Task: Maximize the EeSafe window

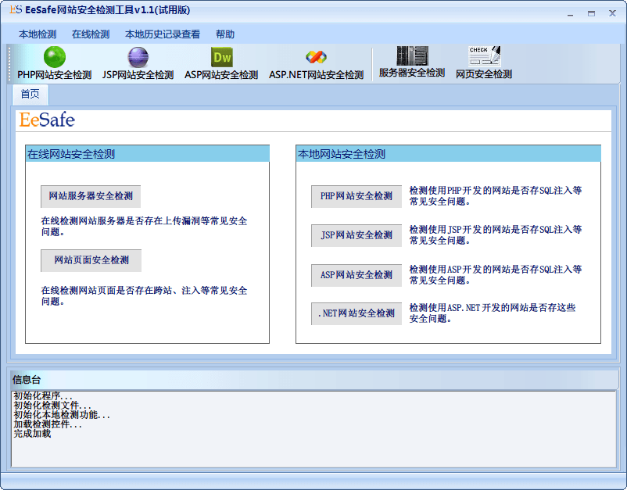Action: pos(591,14)
